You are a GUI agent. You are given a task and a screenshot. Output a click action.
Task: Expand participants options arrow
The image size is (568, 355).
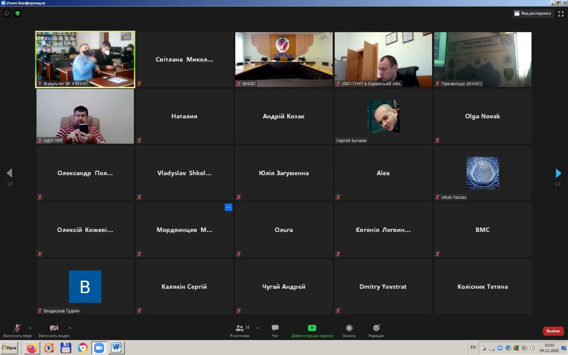[x=257, y=328]
